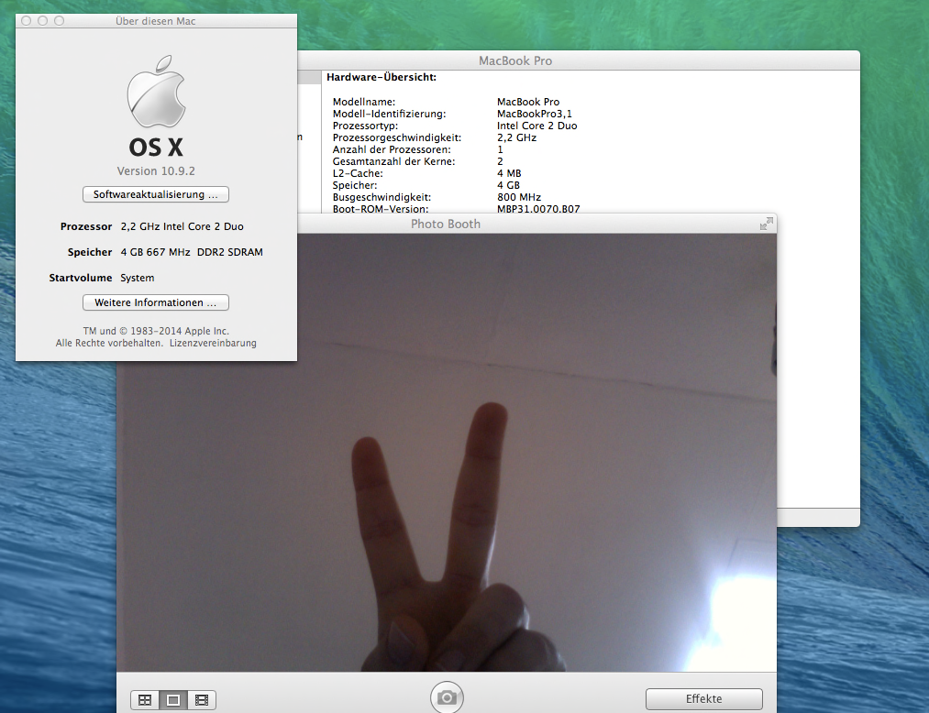
Task: Enter fullscreen with Photo Booth's expand arrows
Action: click(x=766, y=224)
